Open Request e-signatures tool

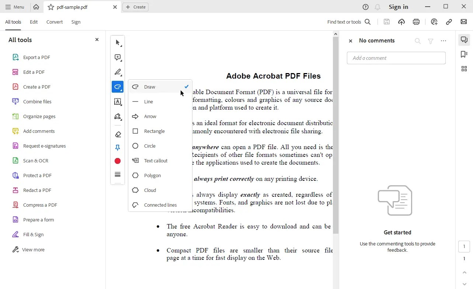click(39, 146)
